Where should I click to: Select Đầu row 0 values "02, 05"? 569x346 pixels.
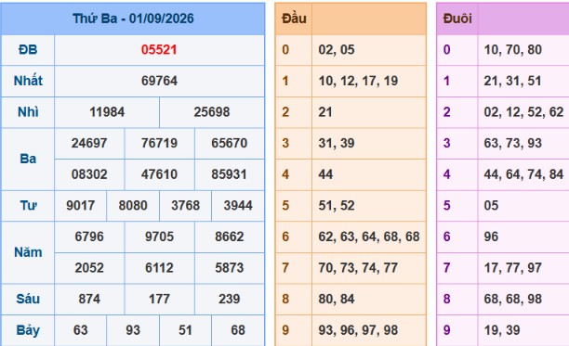pyautogui.click(x=337, y=49)
